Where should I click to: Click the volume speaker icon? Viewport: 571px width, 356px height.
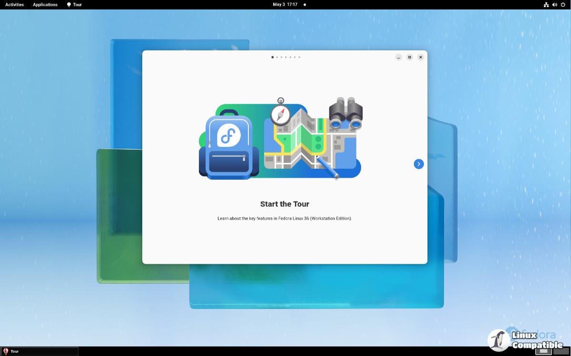pyautogui.click(x=554, y=5)
